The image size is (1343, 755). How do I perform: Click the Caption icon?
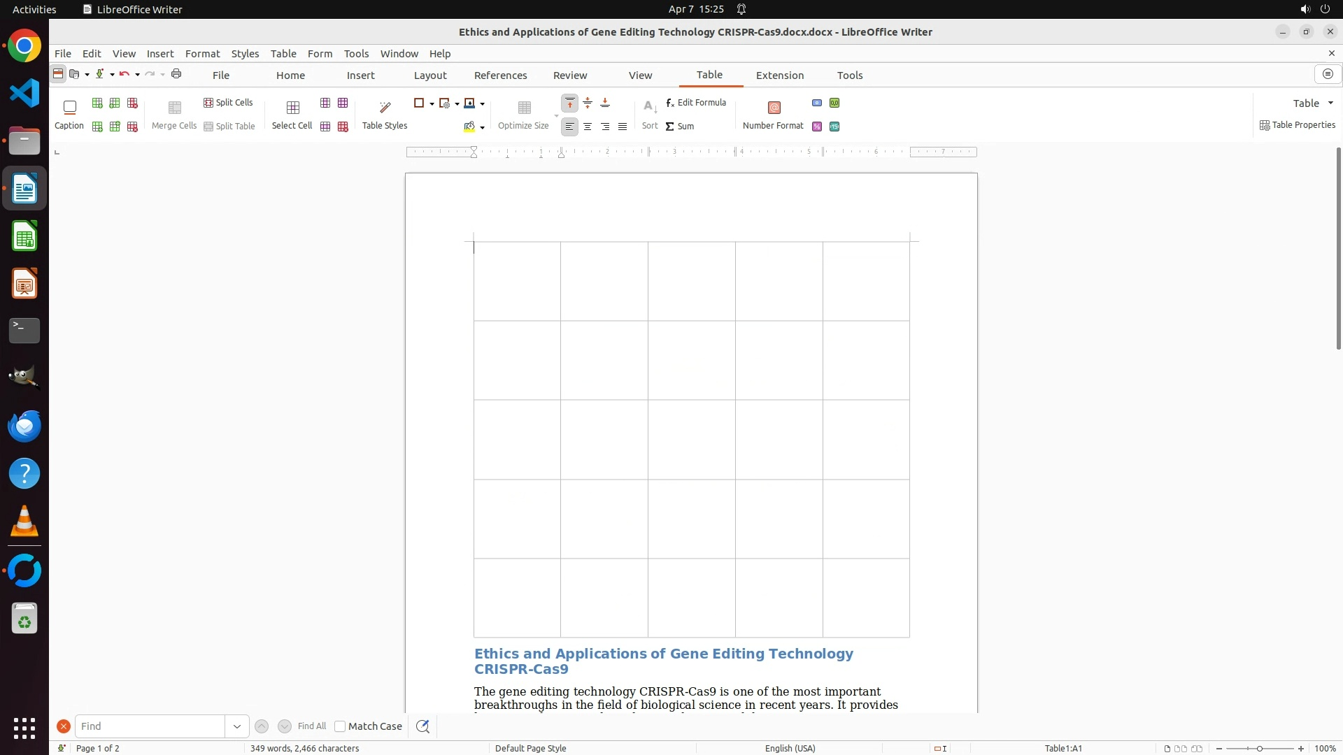[69, 108]
